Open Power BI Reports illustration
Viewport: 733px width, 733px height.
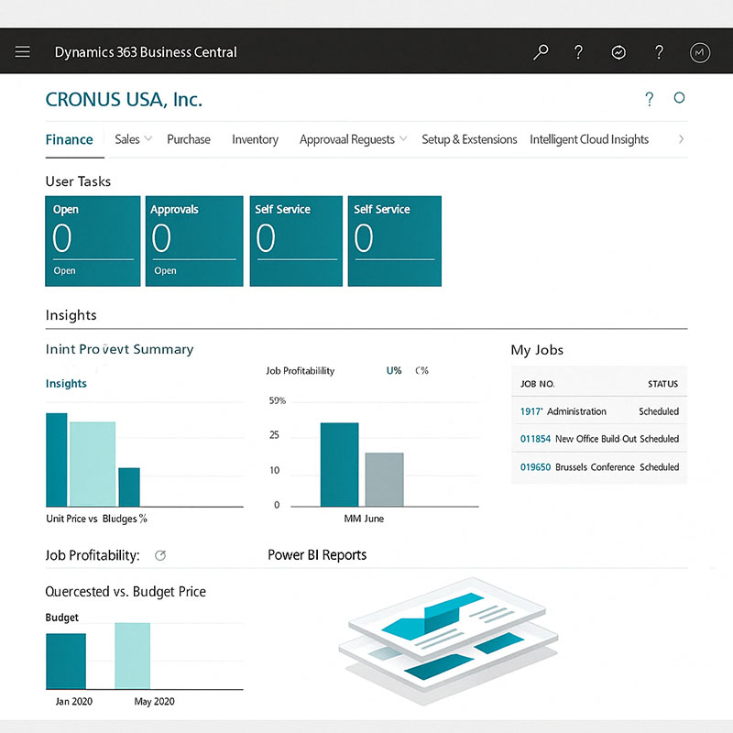click(x=449, y=640)
